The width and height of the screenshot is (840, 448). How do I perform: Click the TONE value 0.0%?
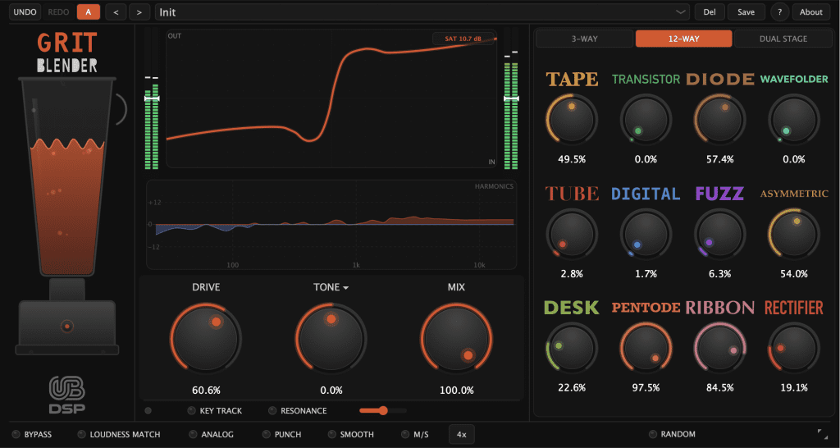click(331, 390)
